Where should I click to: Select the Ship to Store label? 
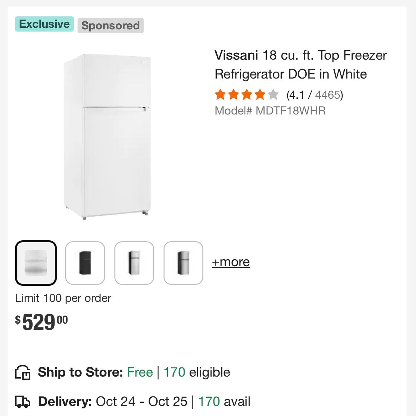pyautogui.click(x=80, y=372)
